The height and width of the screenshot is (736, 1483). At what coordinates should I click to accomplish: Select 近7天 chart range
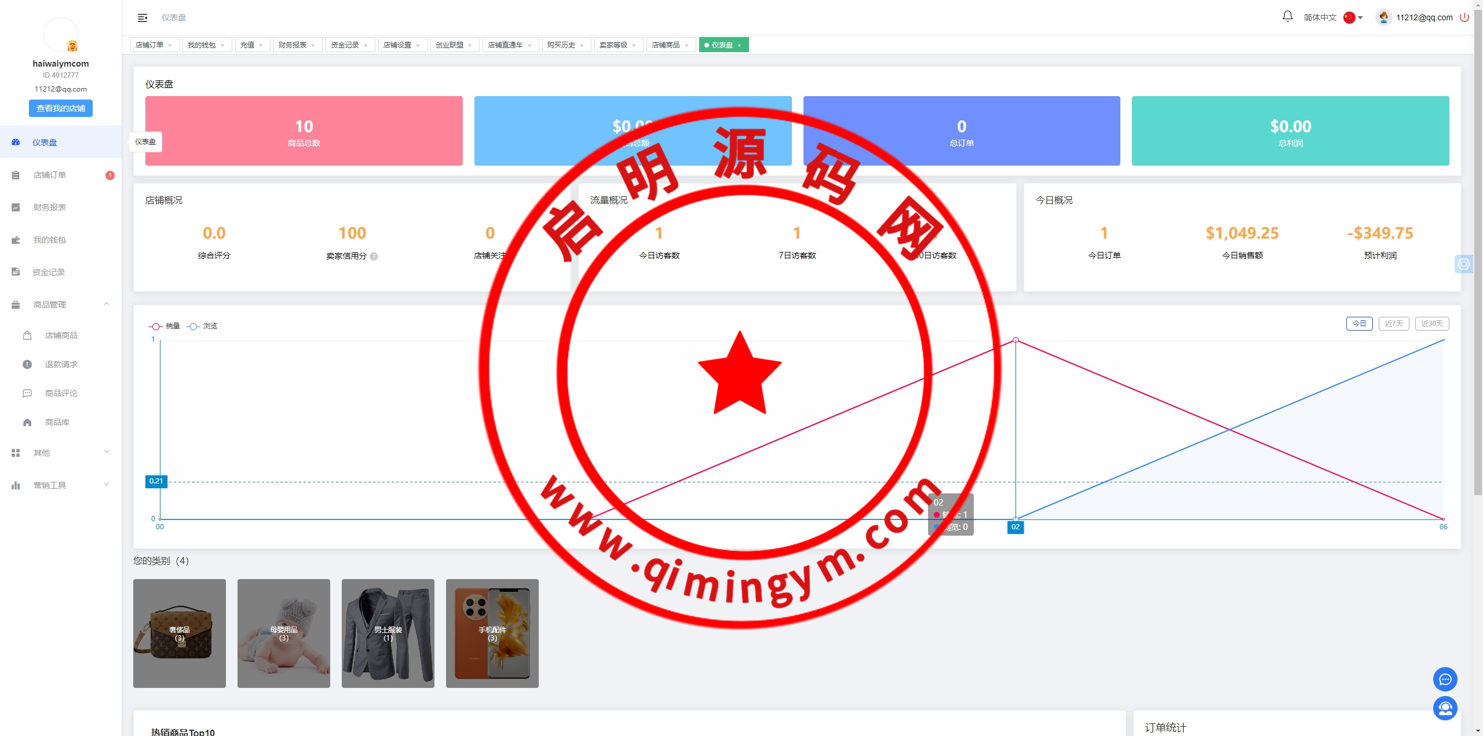(1393, 324)
